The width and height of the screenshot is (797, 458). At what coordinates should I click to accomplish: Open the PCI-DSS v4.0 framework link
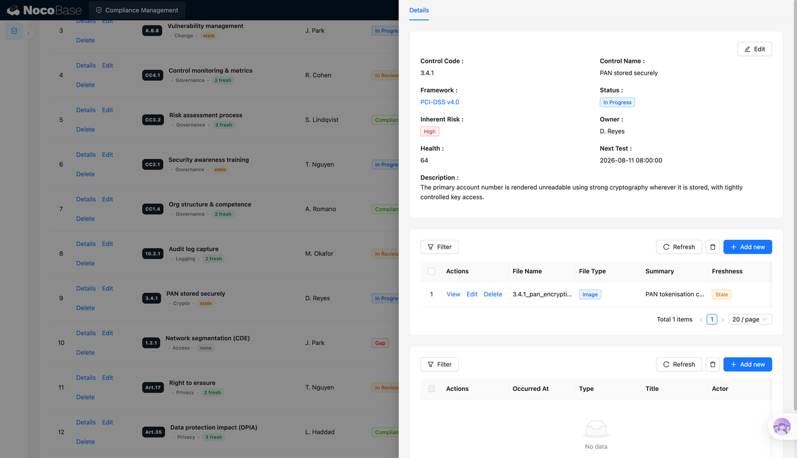[440, 102]
